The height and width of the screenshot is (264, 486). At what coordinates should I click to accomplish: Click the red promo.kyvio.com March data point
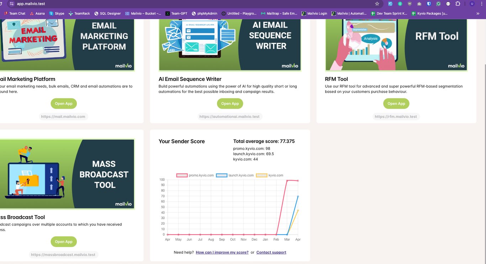[x=287, y=181]
